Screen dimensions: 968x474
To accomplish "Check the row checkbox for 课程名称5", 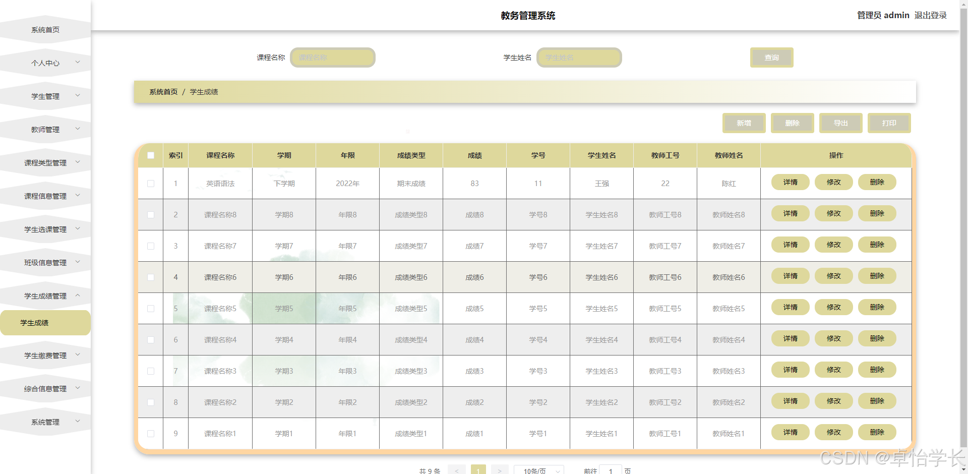I will [x=151, y=309].
